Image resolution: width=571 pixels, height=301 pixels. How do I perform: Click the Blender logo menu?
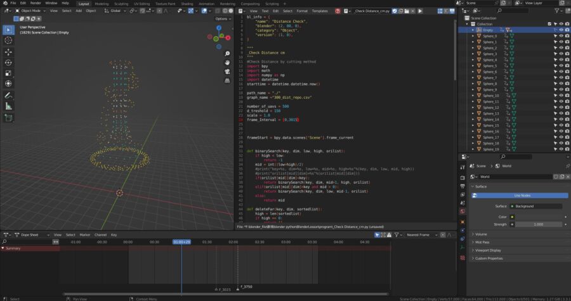tap(4, 3)
